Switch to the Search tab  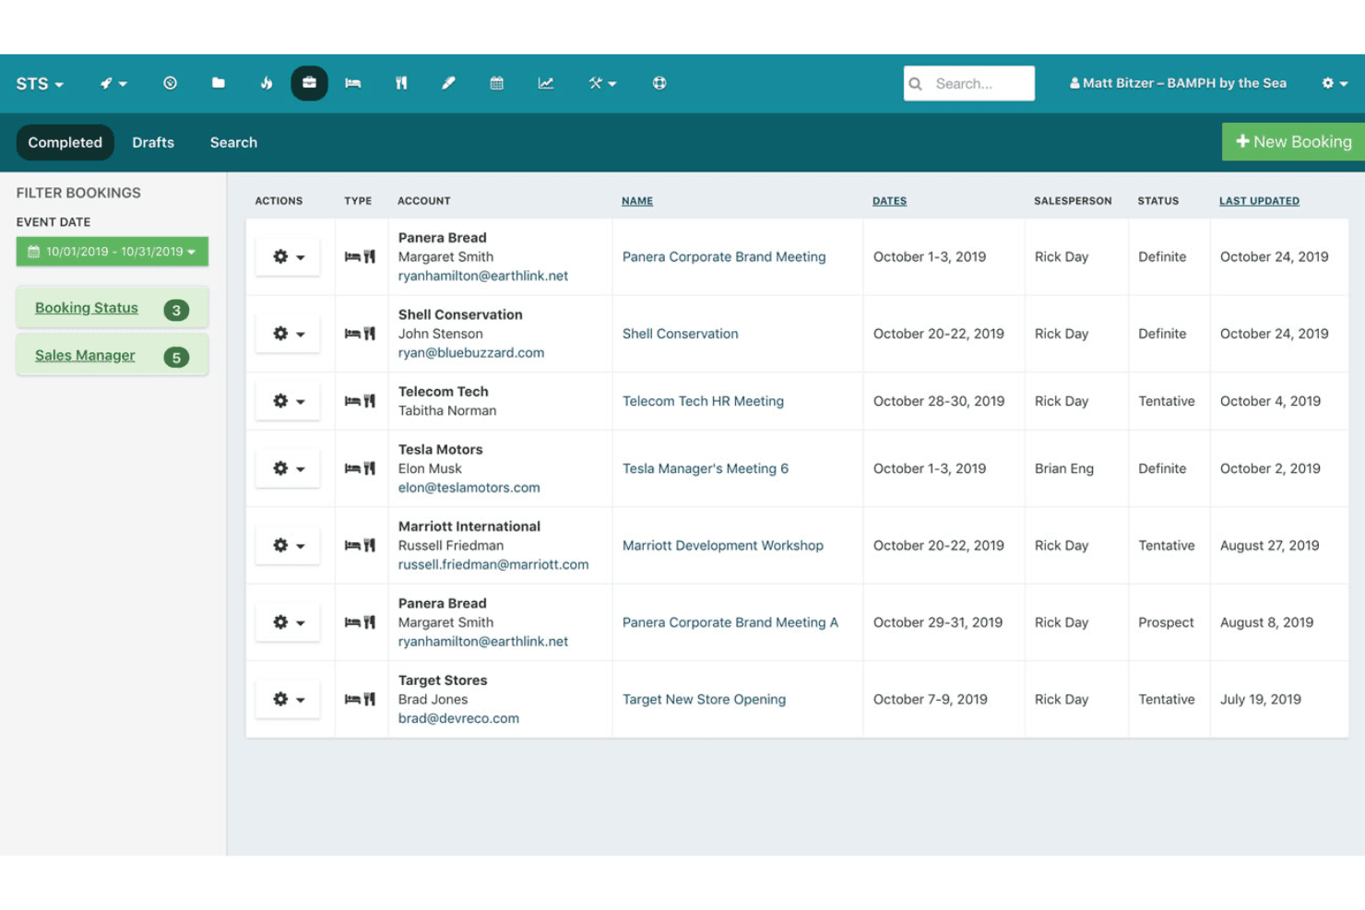(233, 143)
